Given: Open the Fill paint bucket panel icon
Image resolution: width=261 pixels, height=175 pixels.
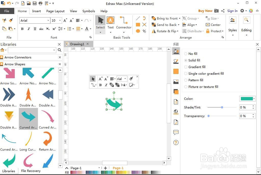Looking at the screenshot, I should pos(176,51).
